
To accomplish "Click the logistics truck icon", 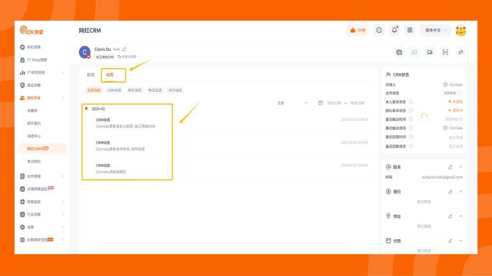I will click(x=430, y=52).
